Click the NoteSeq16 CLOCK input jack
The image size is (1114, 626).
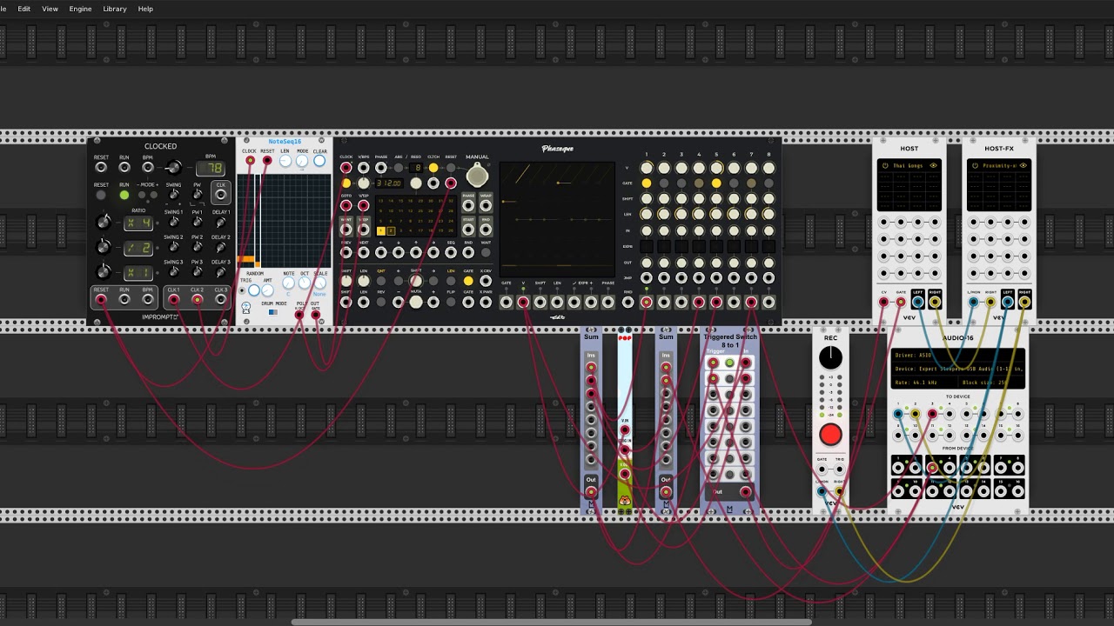(250, 161)
